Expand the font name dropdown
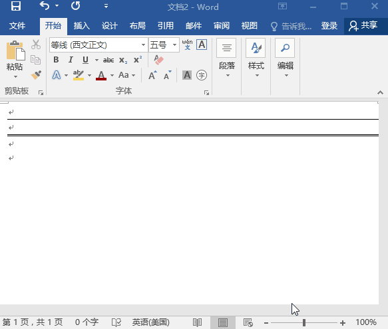This screenshot has height=329, width=388. (143, 45)
